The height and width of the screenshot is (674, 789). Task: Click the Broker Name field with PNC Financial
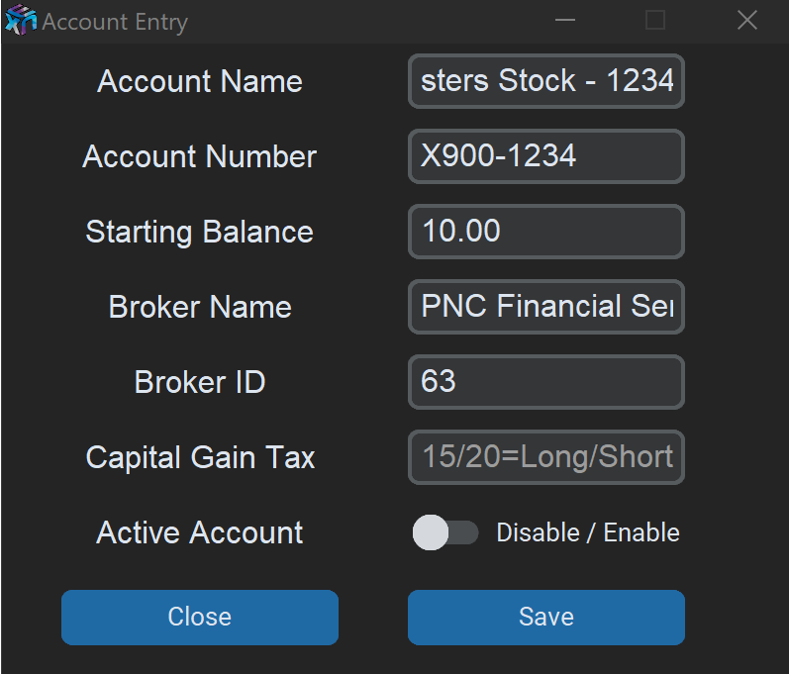545,307
